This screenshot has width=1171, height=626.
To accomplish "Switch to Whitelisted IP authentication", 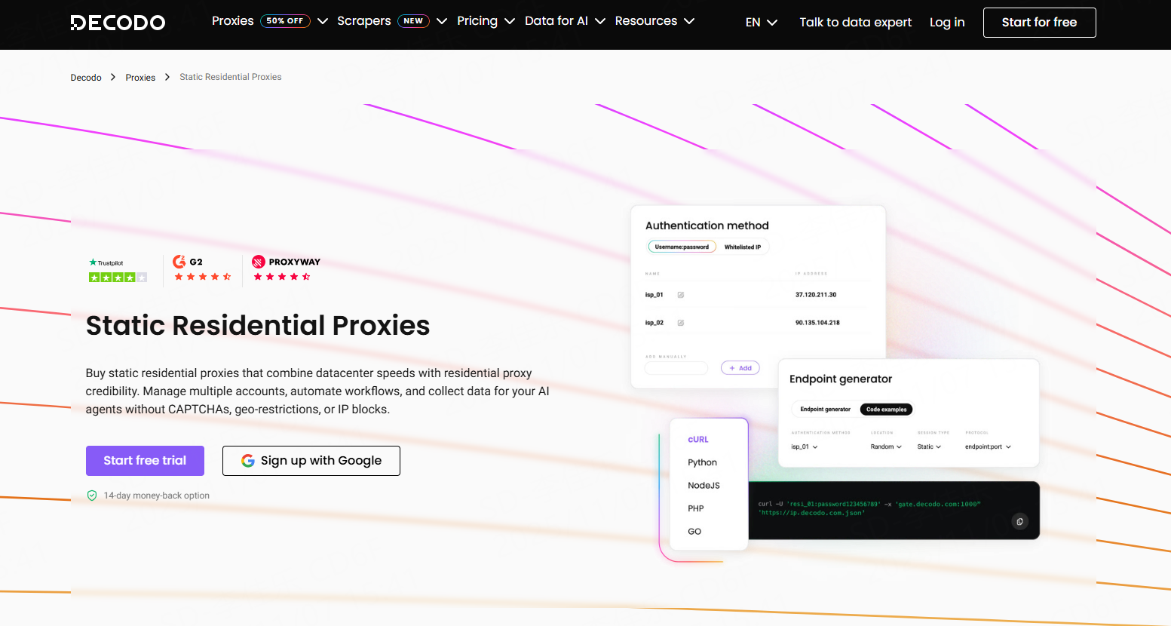I will coord(742,247).
